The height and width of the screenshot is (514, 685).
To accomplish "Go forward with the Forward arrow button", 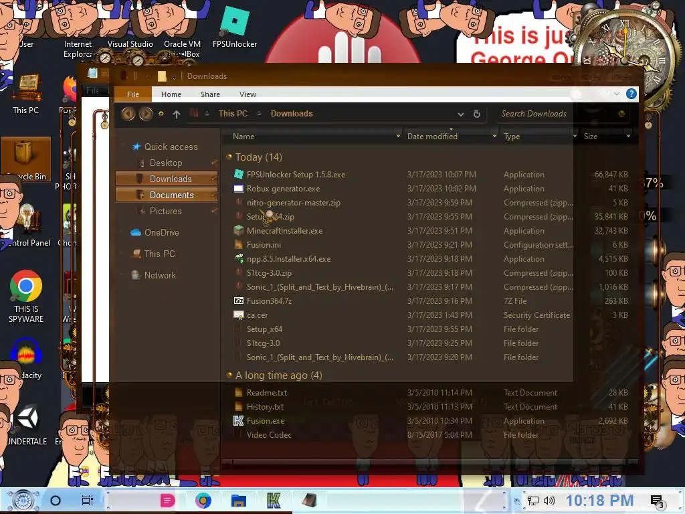I will 145,114.
